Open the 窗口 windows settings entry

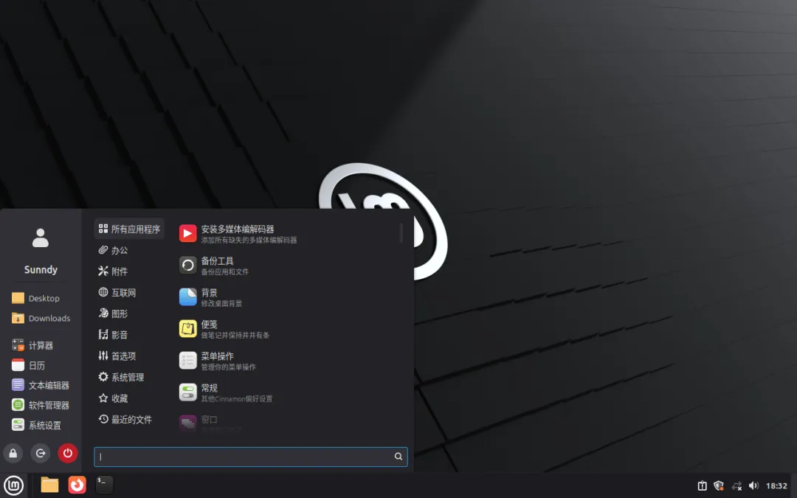pos(289,423)
